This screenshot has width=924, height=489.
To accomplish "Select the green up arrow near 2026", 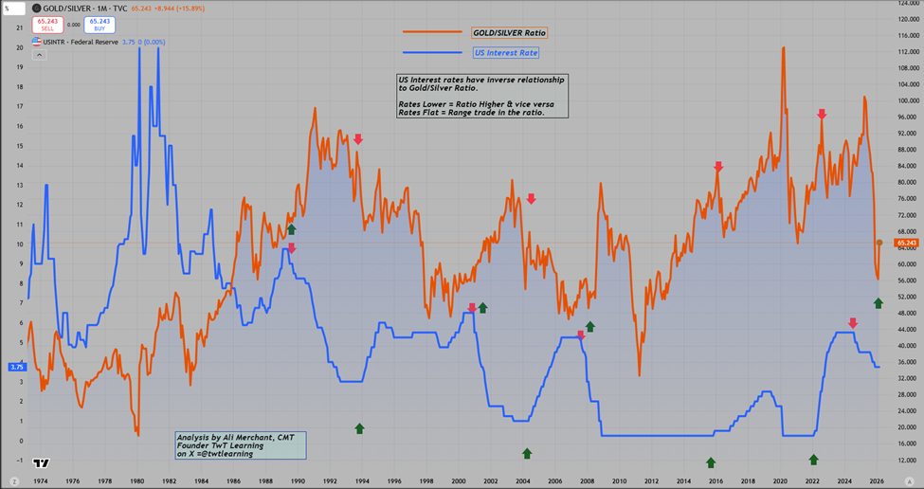I will [x=878, y=303].
